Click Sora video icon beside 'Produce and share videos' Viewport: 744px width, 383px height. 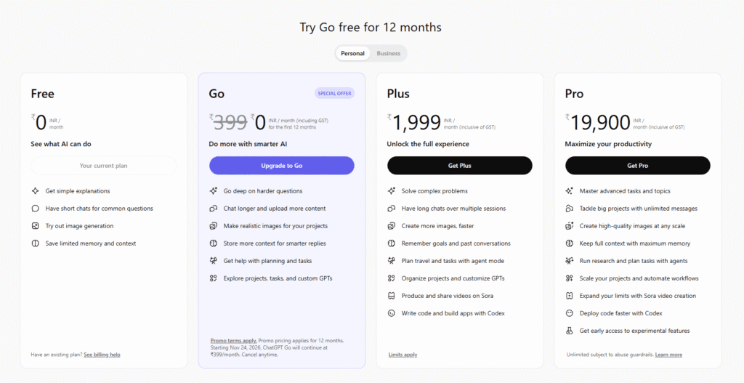pos(391,296)
